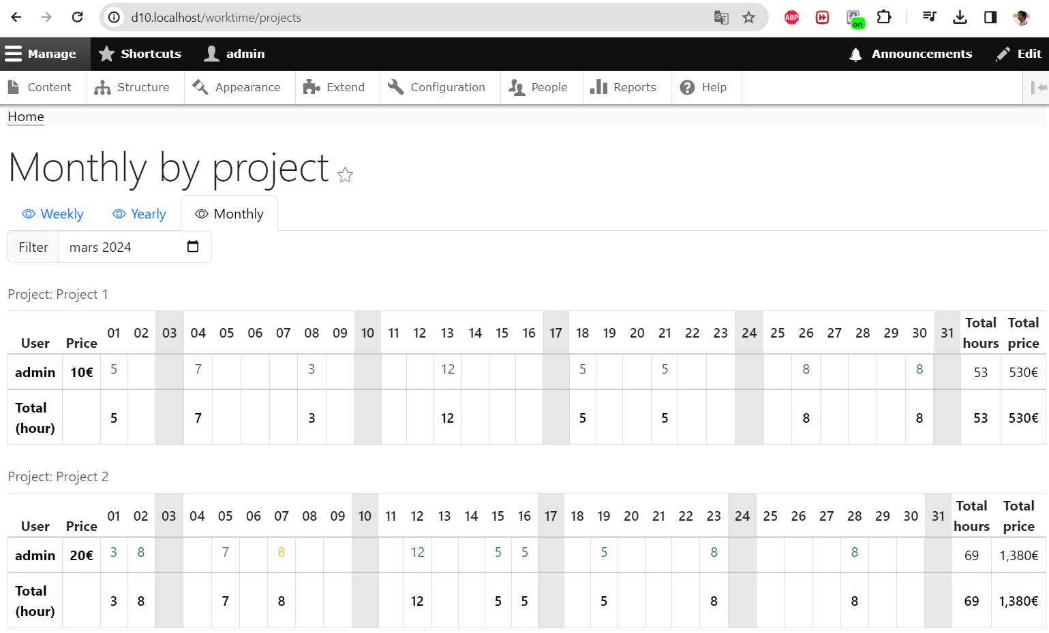The width and height of the screenshot is (1049, 633).
Task: Switch to the Weekly tab
Action: [x=53, y=214]
